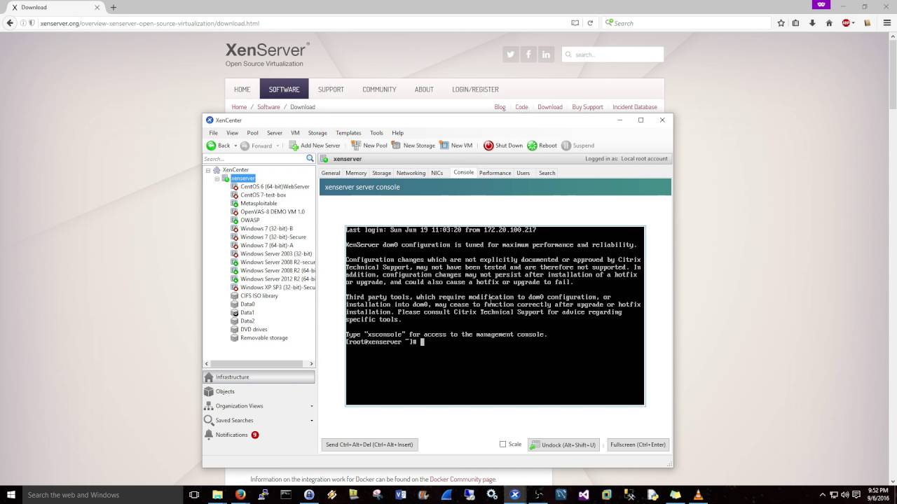Click the New VM toolbar icon
The image size is (897, 504).
click(444, 146)
